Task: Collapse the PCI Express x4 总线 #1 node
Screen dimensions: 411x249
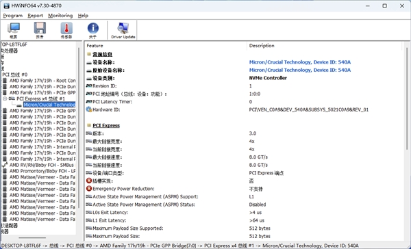Action: [5, 99]
